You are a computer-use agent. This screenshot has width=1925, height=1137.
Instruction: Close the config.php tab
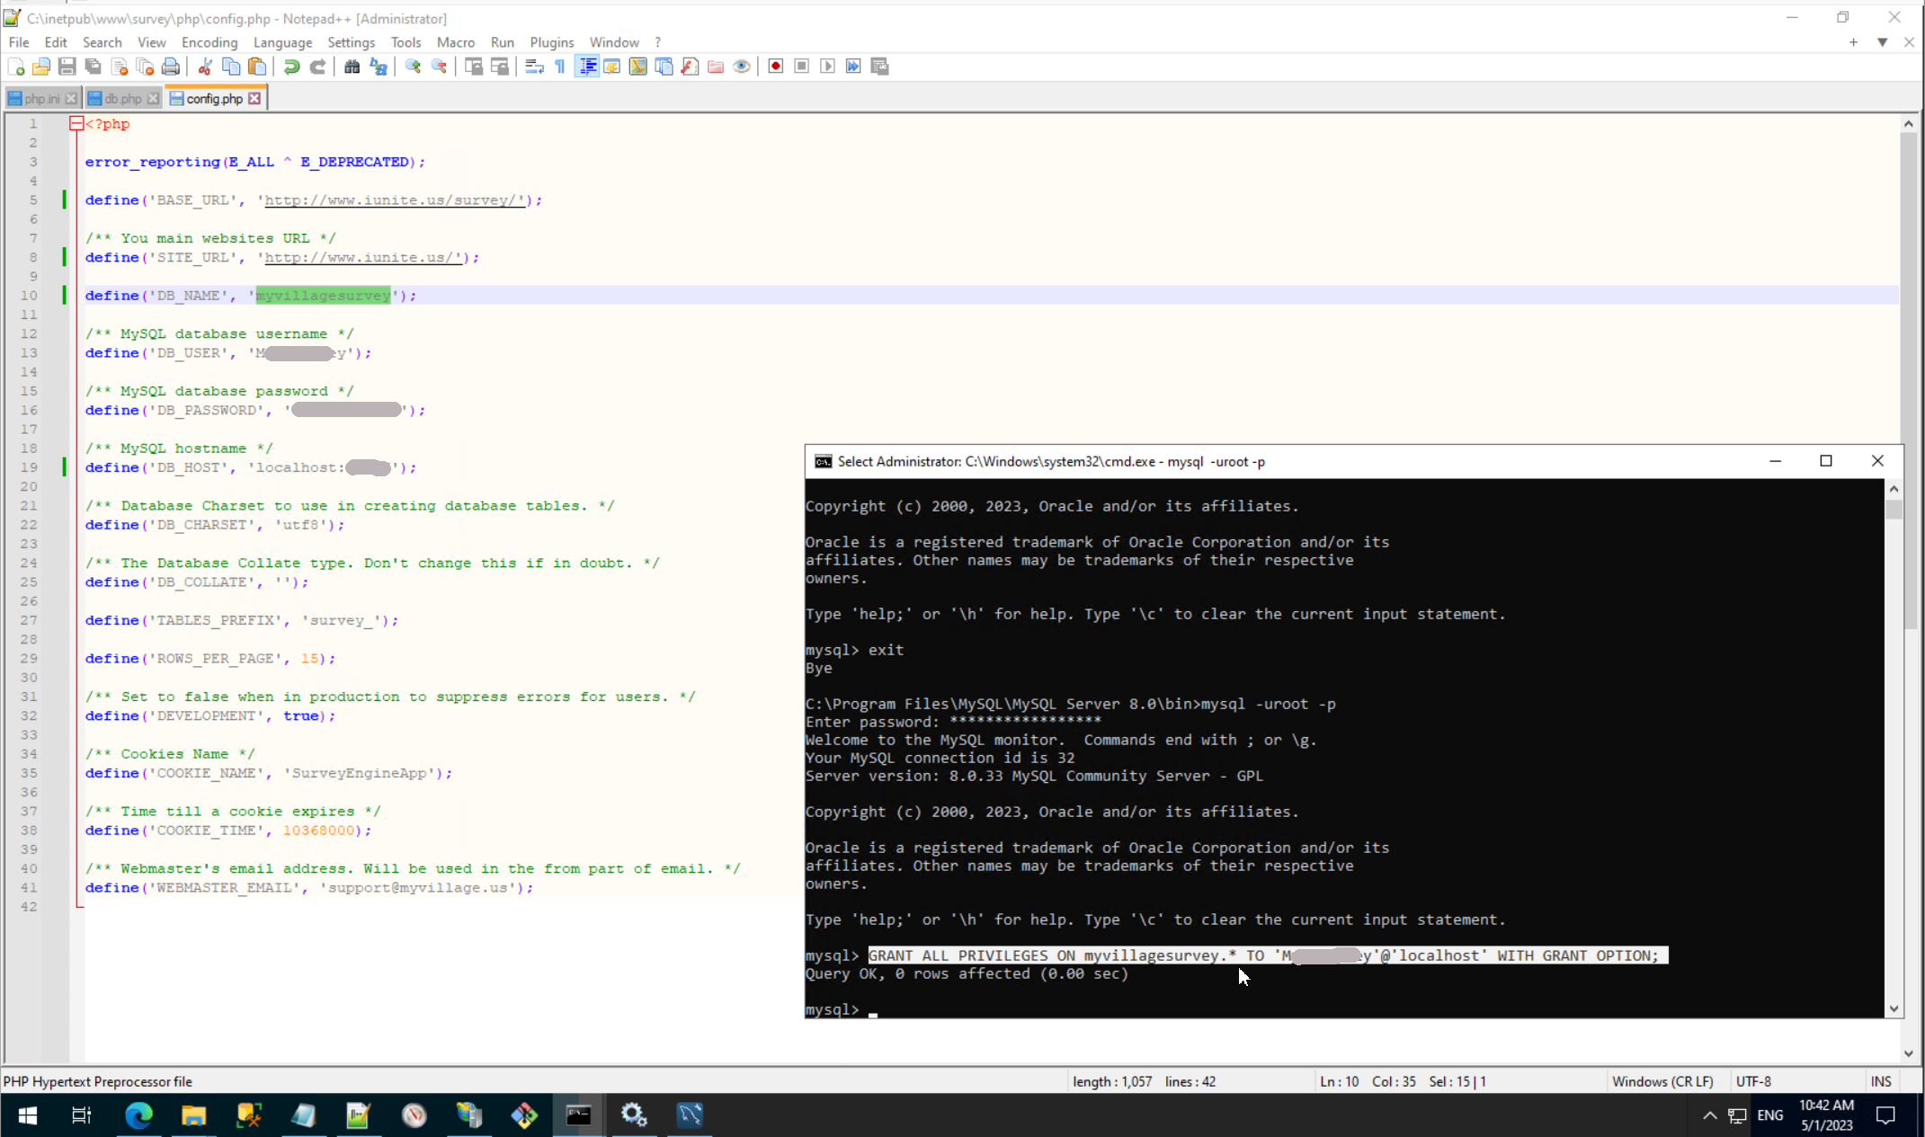pos(254,99)
